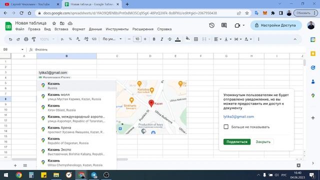Format as currency with р. button

[62, 39]
